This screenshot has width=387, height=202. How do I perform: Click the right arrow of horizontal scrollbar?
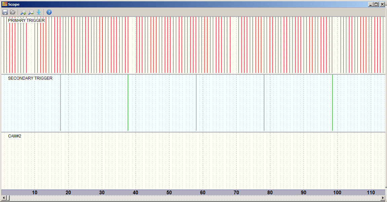tap(383, 198)
